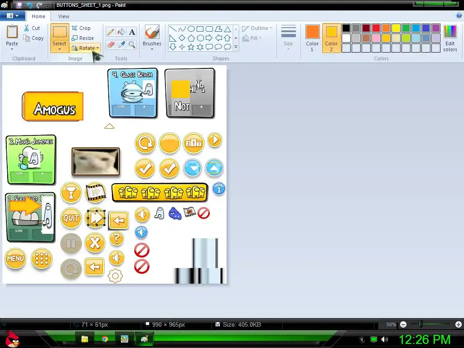
Task: Click the Brushes tool icon
Action: pyautogui.click(x=152, y=32)
